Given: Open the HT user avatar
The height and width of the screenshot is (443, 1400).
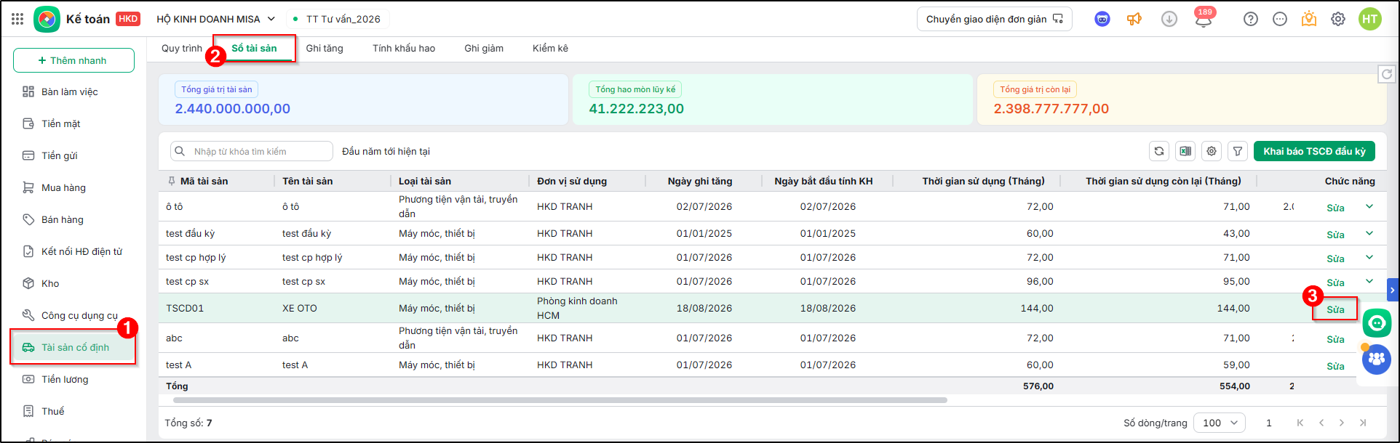Looking at the screenshot, I should [x=1370, y=19].
